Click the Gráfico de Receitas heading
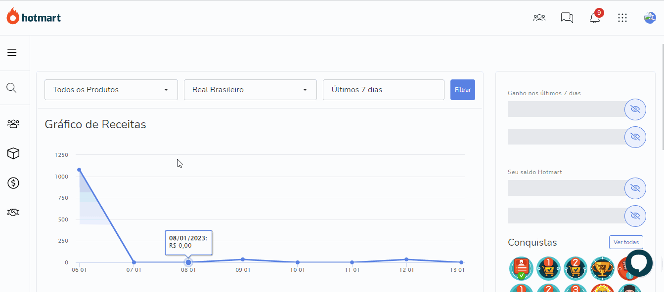The image size is (664, 292). tap(95, 124)
